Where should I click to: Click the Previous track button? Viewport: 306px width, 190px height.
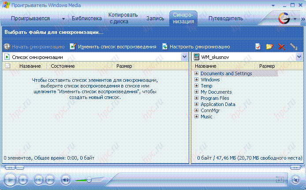[x=38, y=180]
